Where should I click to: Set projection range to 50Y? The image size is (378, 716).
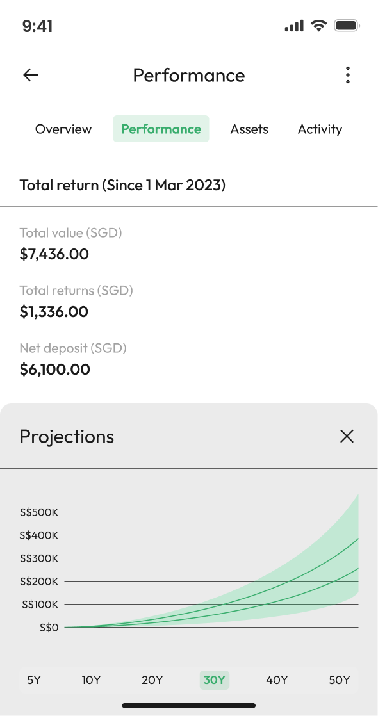point(339,680)
